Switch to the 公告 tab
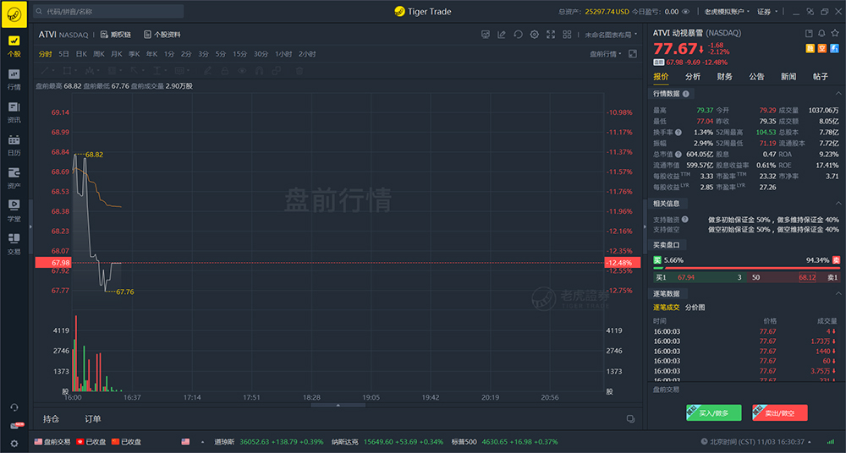846x453 pixels. pyautogui.click(x=756, y=77)
